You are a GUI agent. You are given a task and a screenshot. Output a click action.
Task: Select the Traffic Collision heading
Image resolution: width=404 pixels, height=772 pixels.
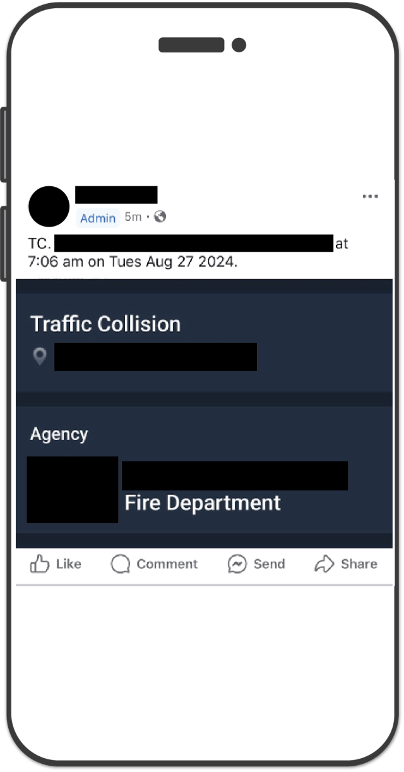[x=105, y=324]
